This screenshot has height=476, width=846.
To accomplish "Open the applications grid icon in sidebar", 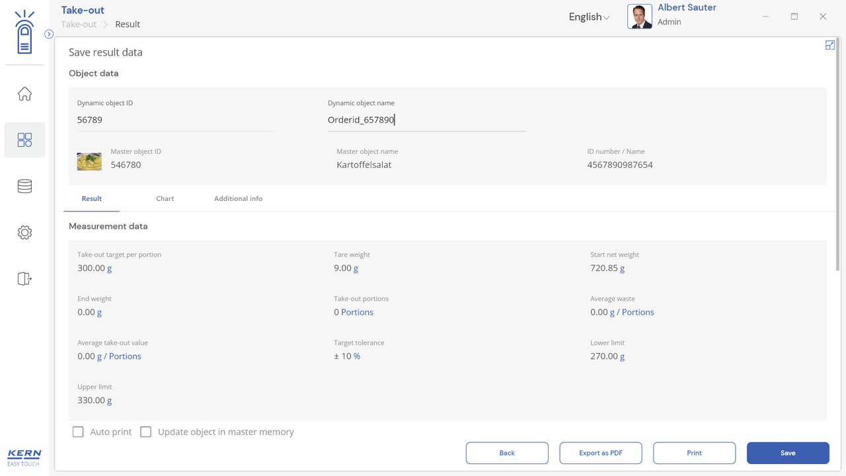I will 24,140.
